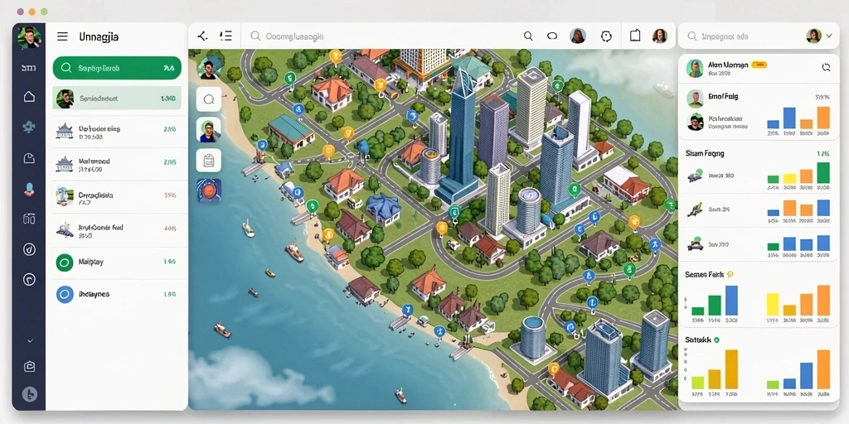
Task: Go to Home in dark sidebar
Action: (29, 97)
